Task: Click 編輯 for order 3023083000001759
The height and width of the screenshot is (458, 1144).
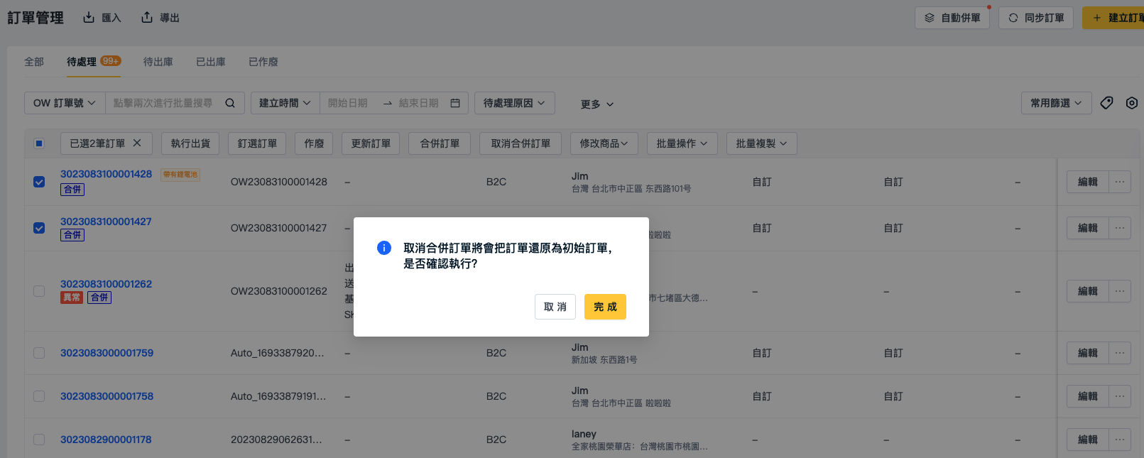Action: pos(1088,353)
